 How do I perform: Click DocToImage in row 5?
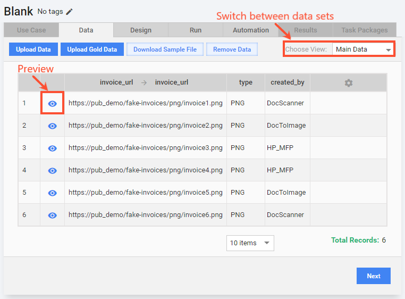[x=286, y=193]
